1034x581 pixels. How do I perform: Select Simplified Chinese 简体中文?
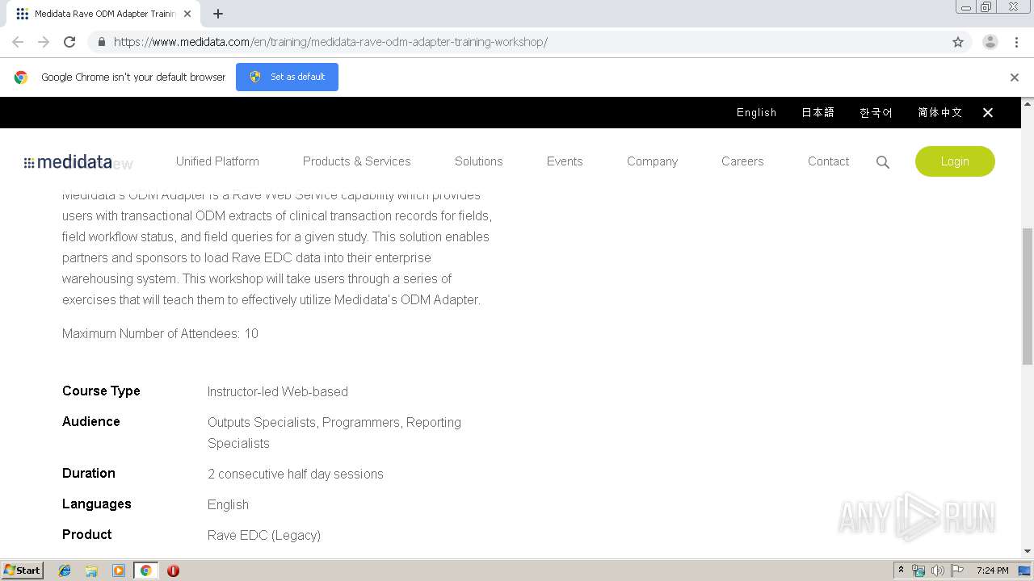click(939, 113)
